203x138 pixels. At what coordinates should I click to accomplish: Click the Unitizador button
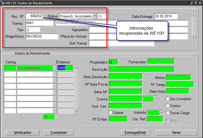coord(23,133)
